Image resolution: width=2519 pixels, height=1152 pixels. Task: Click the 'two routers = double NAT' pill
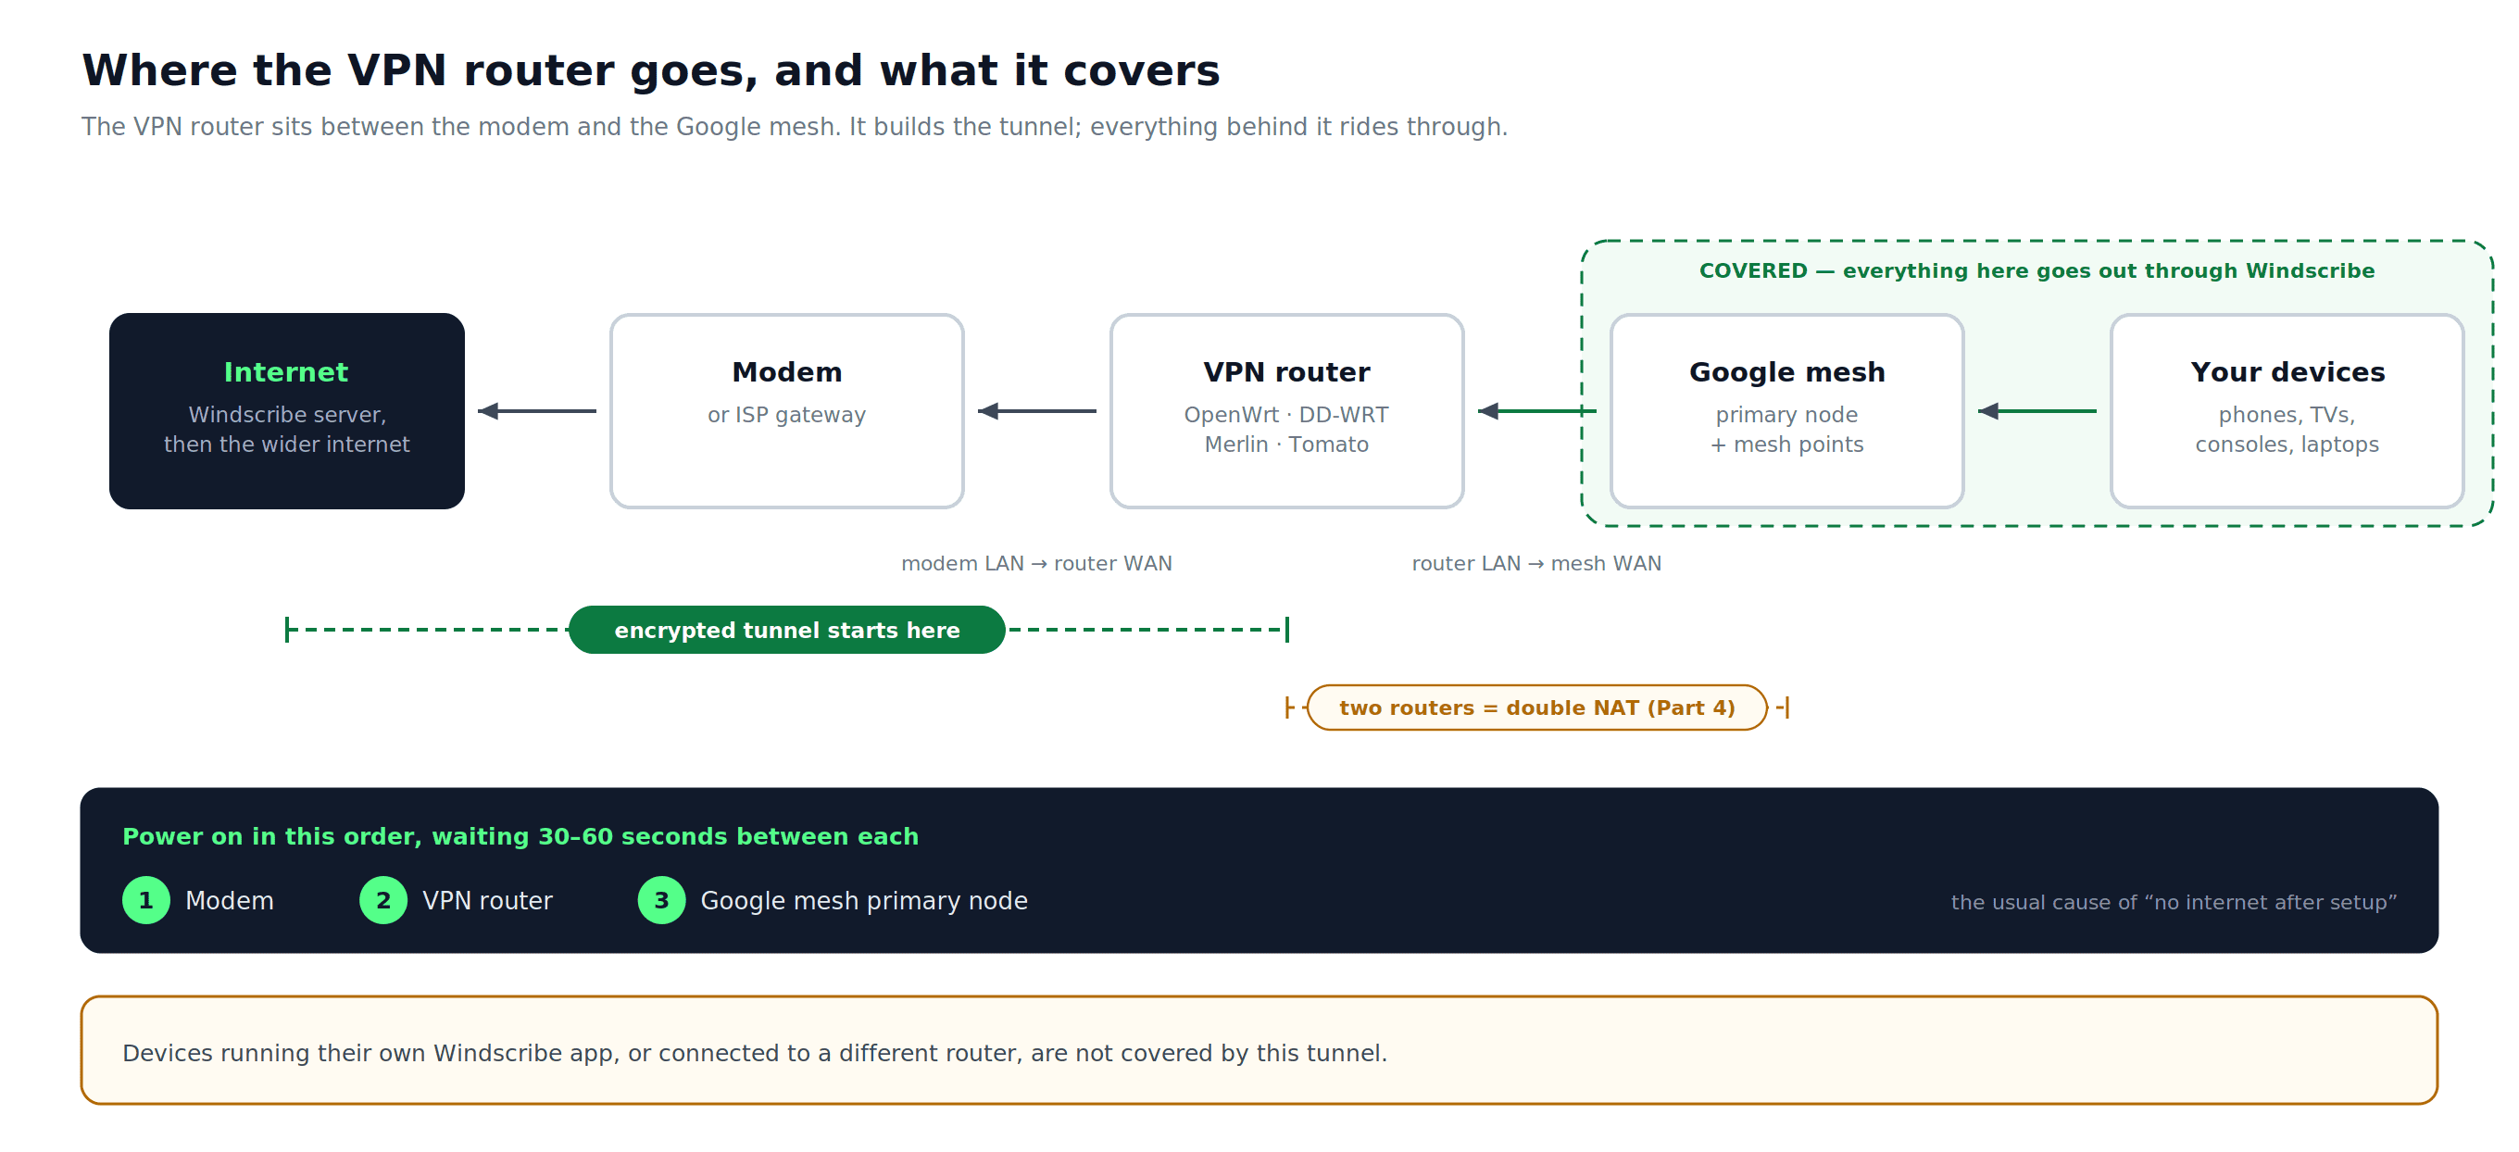point(1537,707)
